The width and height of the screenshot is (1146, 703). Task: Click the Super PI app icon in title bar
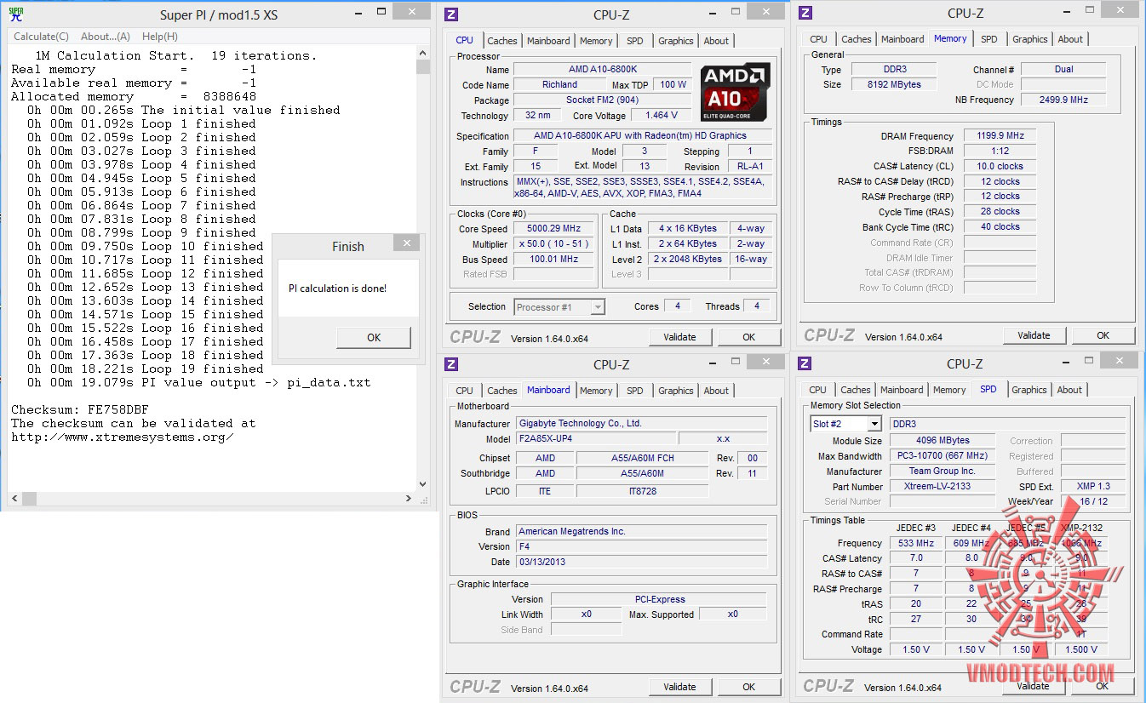click(16, 14)
